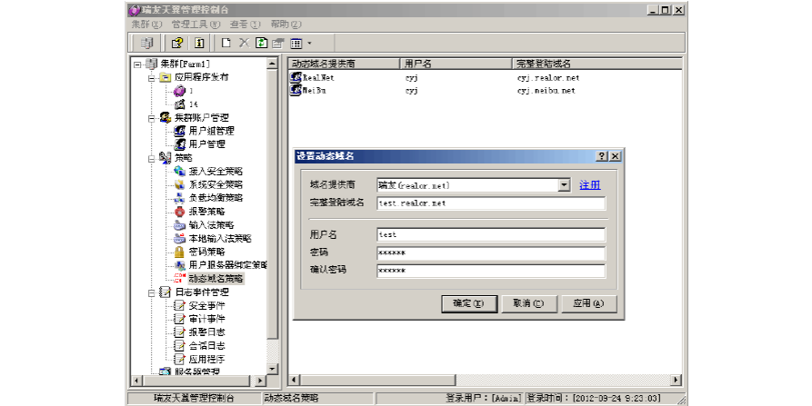812x406 pixels.
Task: Click the 用户名 input field
Action: click(x=490, y=234)
